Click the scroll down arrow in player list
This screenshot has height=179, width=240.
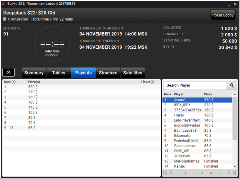point(235,166)
